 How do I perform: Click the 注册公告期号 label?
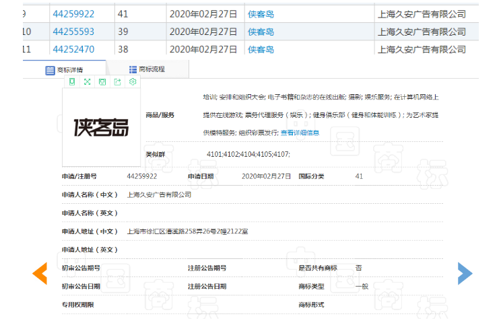coord(207,268)
